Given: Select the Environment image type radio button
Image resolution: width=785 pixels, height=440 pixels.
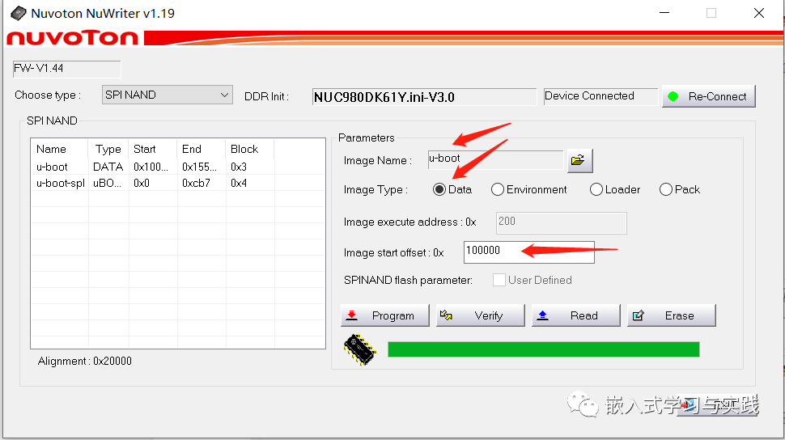Looking at the screenshot, I should point(497,189).
